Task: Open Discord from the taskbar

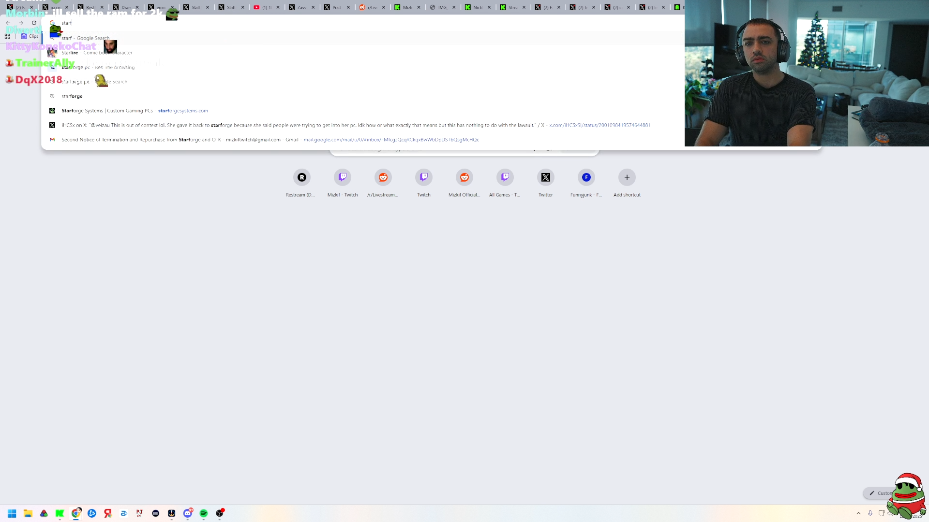Action: click(188, 513)
